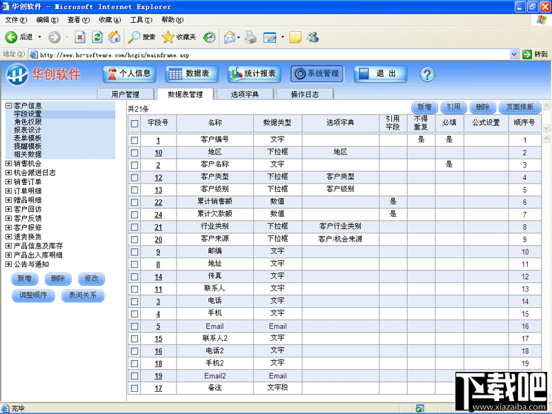The image size is (552, 414).
Task: Expand the 销售订单 tree node
Action: (x=9, y=181)
